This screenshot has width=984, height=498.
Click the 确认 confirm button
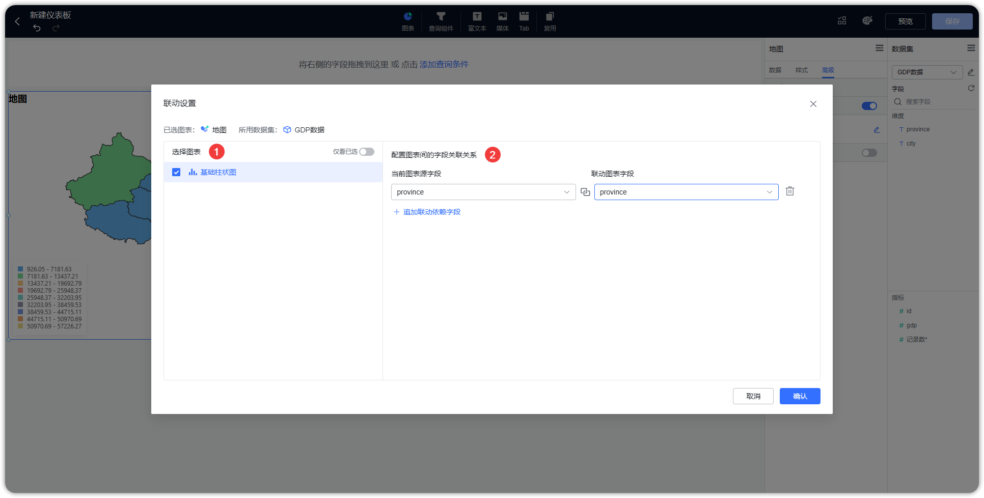(x=800, y=396)
